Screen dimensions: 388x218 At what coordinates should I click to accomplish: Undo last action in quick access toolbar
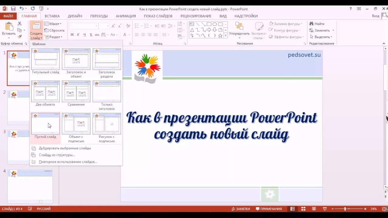[22, 8]
